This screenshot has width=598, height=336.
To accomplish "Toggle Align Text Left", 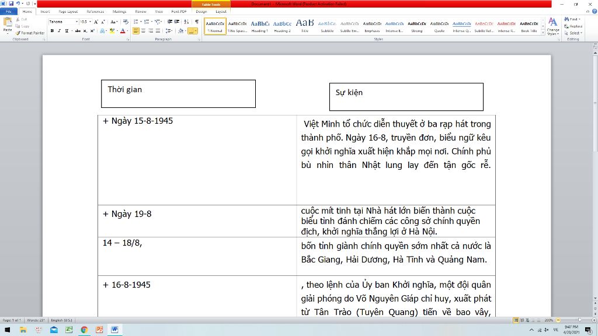I will coord(135,31).
